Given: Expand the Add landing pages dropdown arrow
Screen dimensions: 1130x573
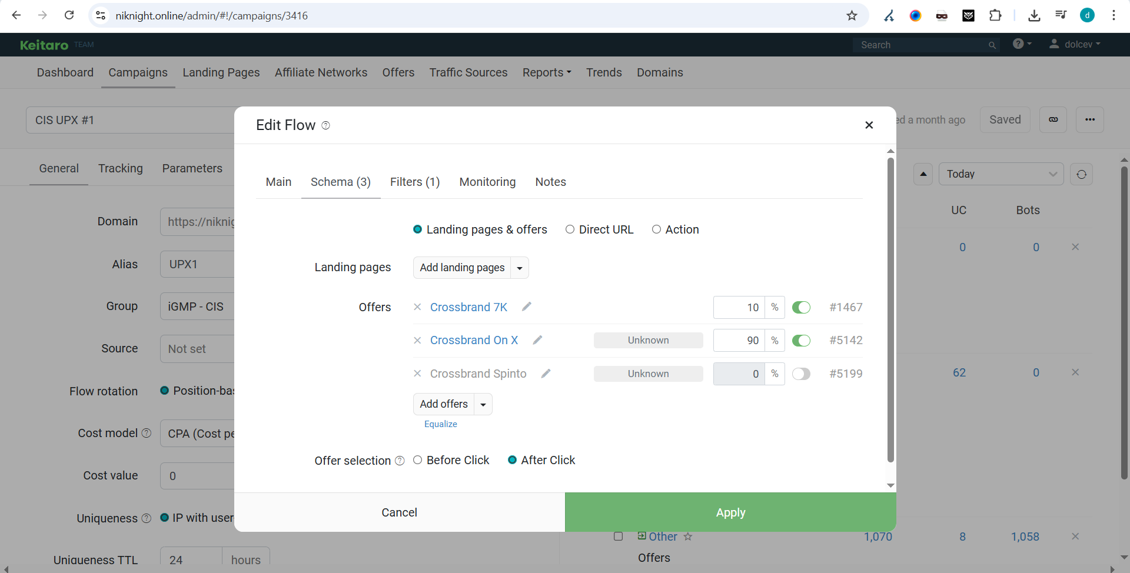Looking at the screenshot, I should pos(520,268).
